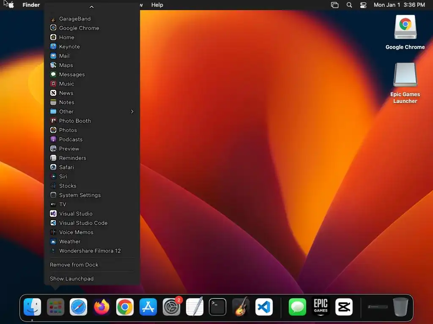
Task: Open Control Center in menu bar
Action: pyautogui.click(x=363, y=5)
